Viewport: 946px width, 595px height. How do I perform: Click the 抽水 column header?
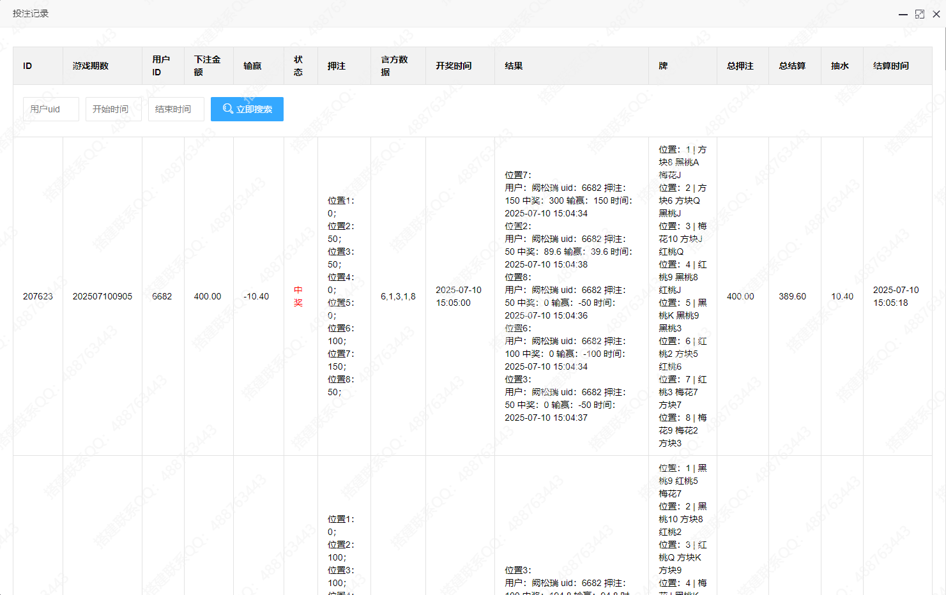coord(840,66)
